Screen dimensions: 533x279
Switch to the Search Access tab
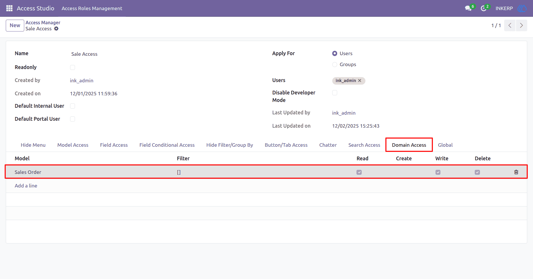coord(364,145)
